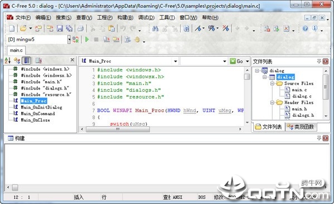Open the empty dropdown left of Go
Viewport: 334px width, 204px height.
(x=225, y=61)
